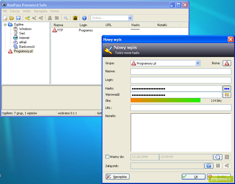
Task: Open the Narzędzia menu in menu bar
Action: pyautogui.click(x=40, y=11)
